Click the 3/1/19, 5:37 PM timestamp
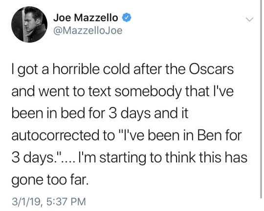The width and height of the screenshot is (264, 211). (49, 202)
